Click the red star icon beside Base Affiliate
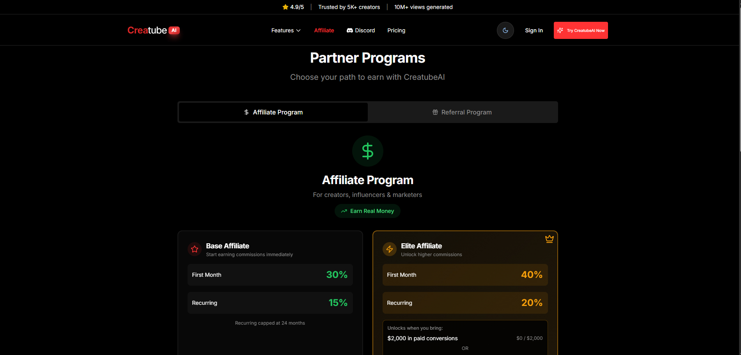 (195, 249)
